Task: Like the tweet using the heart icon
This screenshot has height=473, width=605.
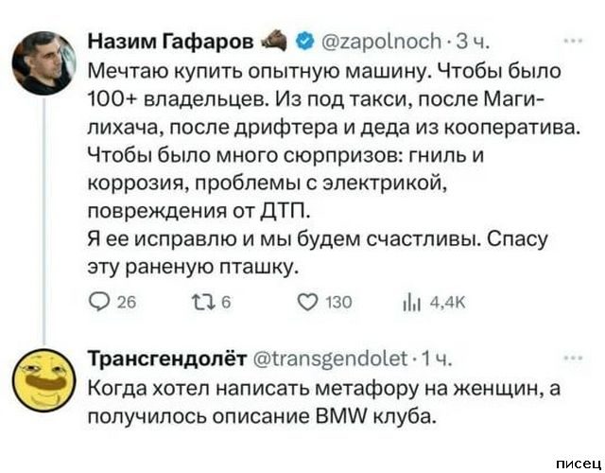Action: tap(302, 303)
